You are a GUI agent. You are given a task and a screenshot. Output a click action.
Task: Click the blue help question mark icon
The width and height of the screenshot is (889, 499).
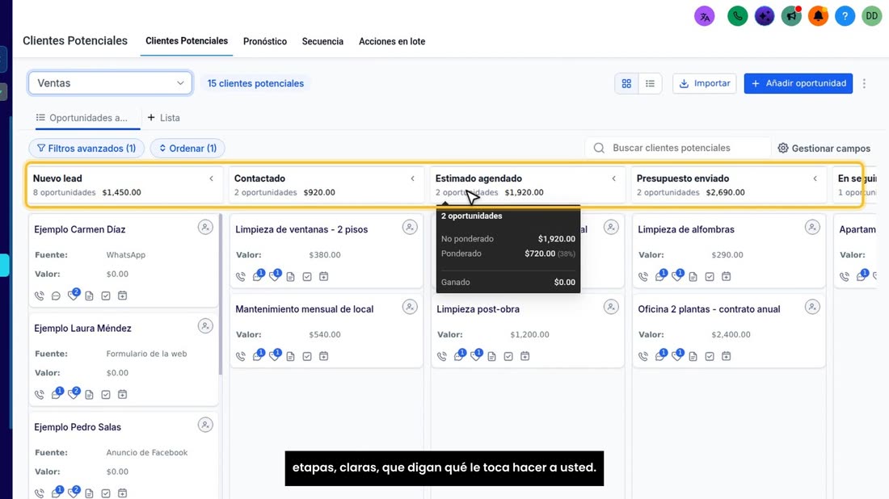(x=845, y=16)
